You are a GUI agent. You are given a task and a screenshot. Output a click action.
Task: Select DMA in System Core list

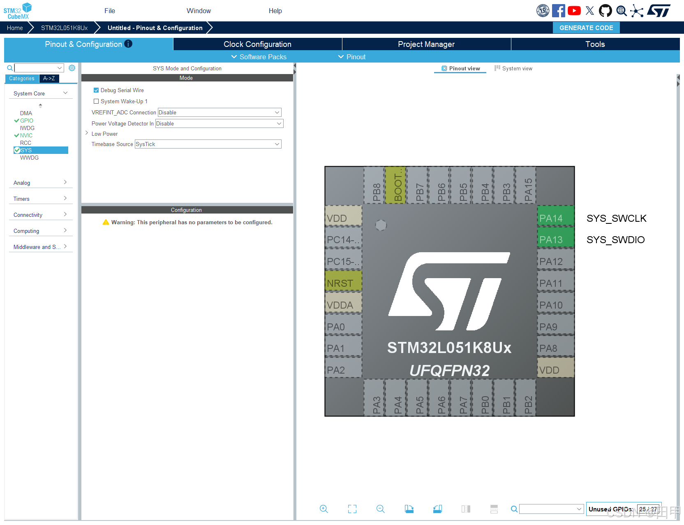[26, 113]
